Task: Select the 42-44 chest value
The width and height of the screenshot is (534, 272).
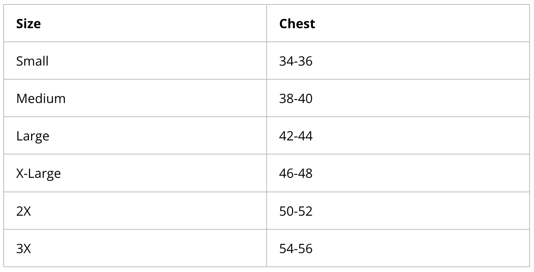Action: 296,136
